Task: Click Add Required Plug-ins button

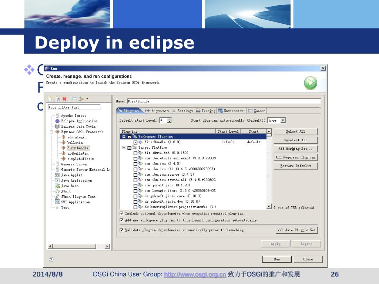Action: 295,157
